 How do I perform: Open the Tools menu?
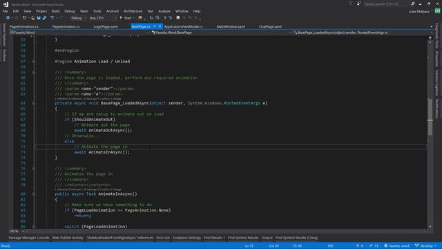(x=97, y=11)
